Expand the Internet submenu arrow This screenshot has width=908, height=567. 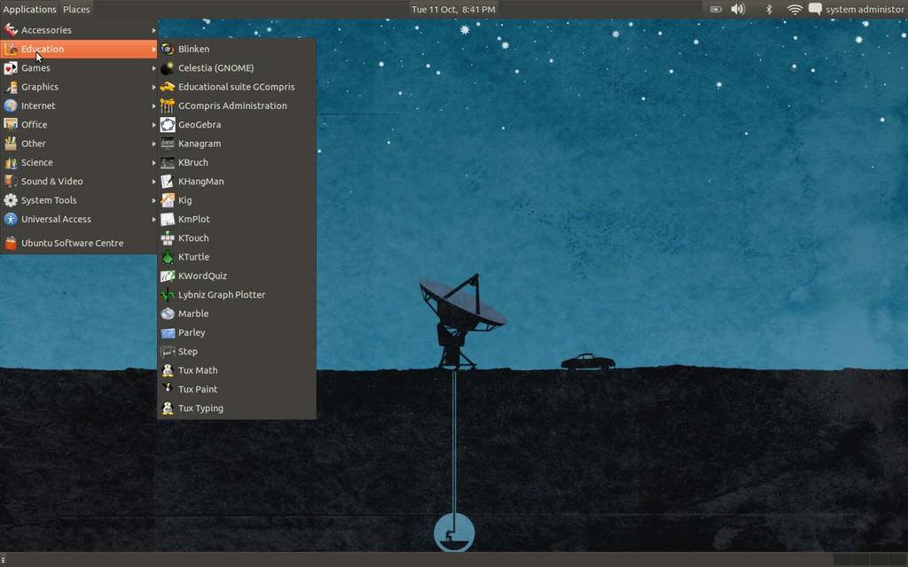click(154, 106)
